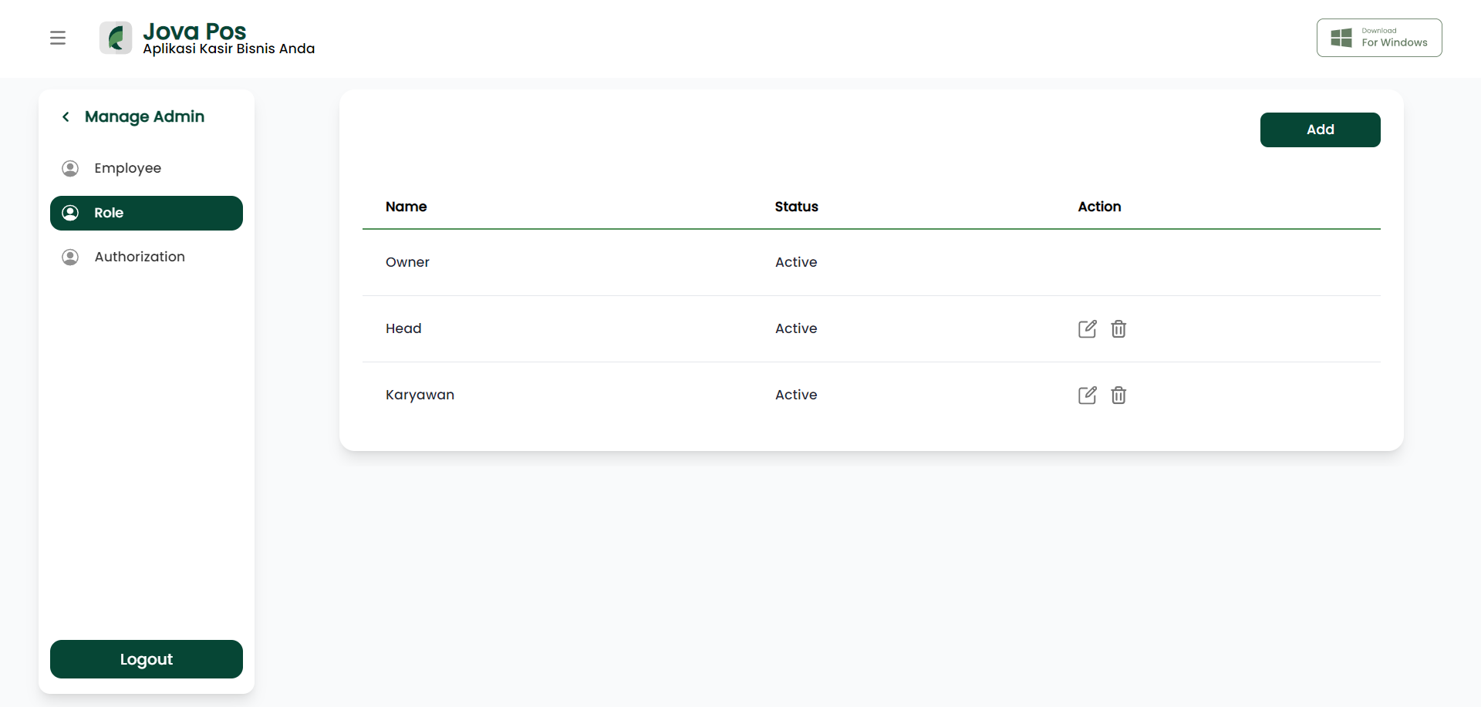Click the Role user icon

[70, 213]
